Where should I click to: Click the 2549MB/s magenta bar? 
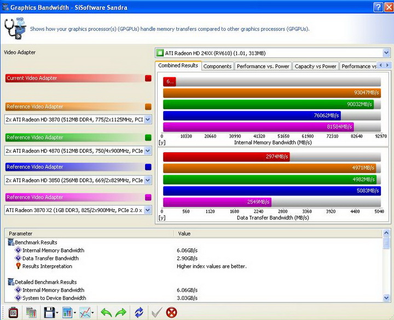click(217, 202)
